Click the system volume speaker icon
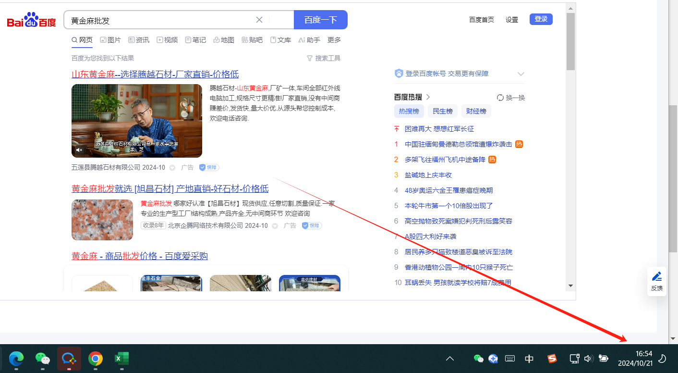Screen dimensions: 678x373 point(589,359)
